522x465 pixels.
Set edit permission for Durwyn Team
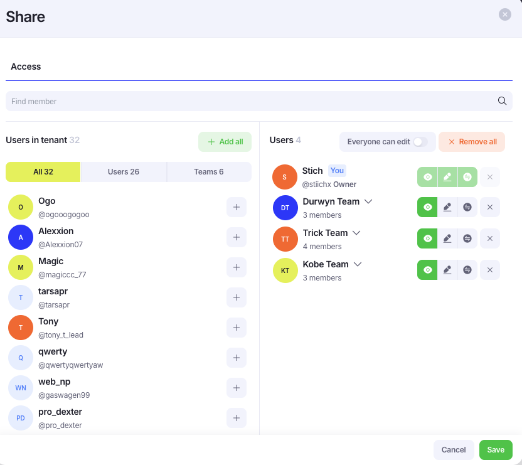pyautogui.click(x=447, y=207)
